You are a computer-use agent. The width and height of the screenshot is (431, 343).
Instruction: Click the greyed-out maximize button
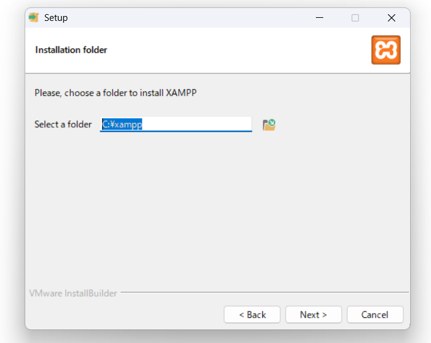(355, 18)
